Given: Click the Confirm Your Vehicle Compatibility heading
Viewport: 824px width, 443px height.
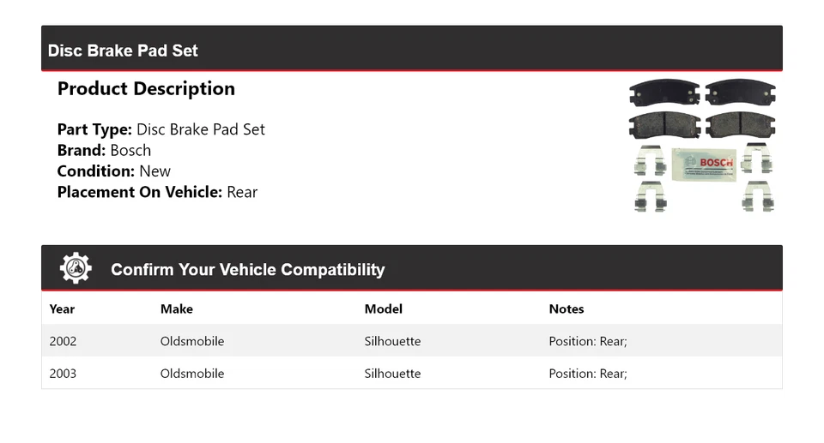Looking at the screenshot, I should point(247,269).
